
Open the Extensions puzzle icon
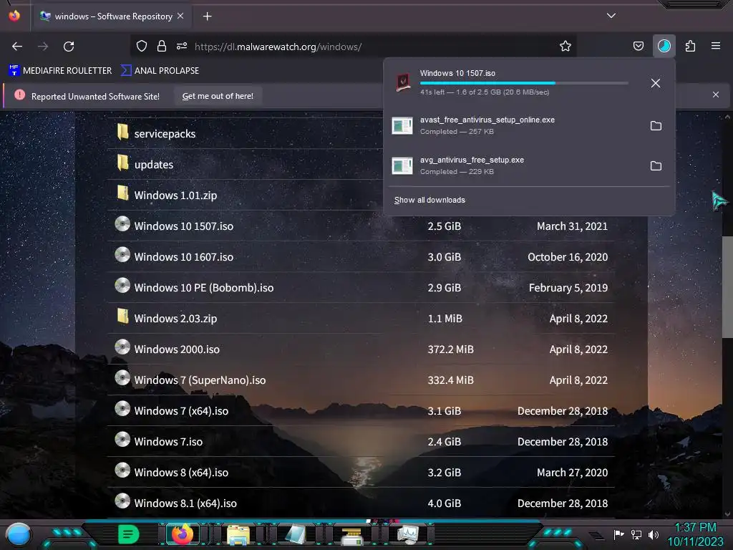coord(690,46)
